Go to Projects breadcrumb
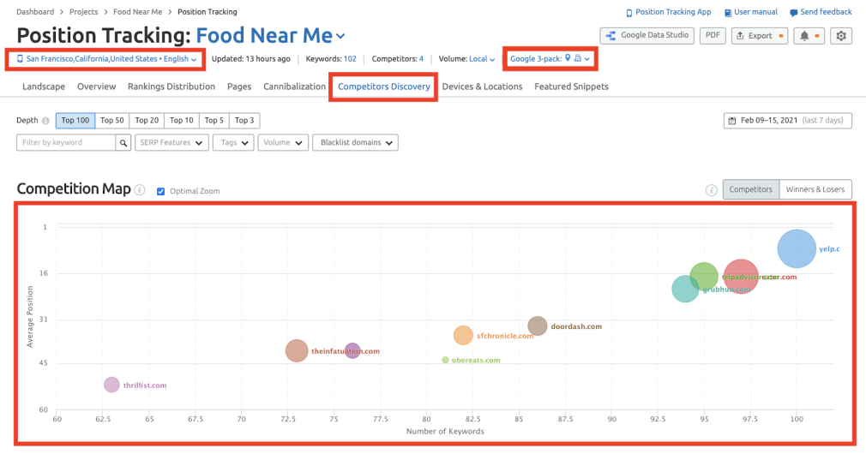The image size is (866, 460). (83, 12)
